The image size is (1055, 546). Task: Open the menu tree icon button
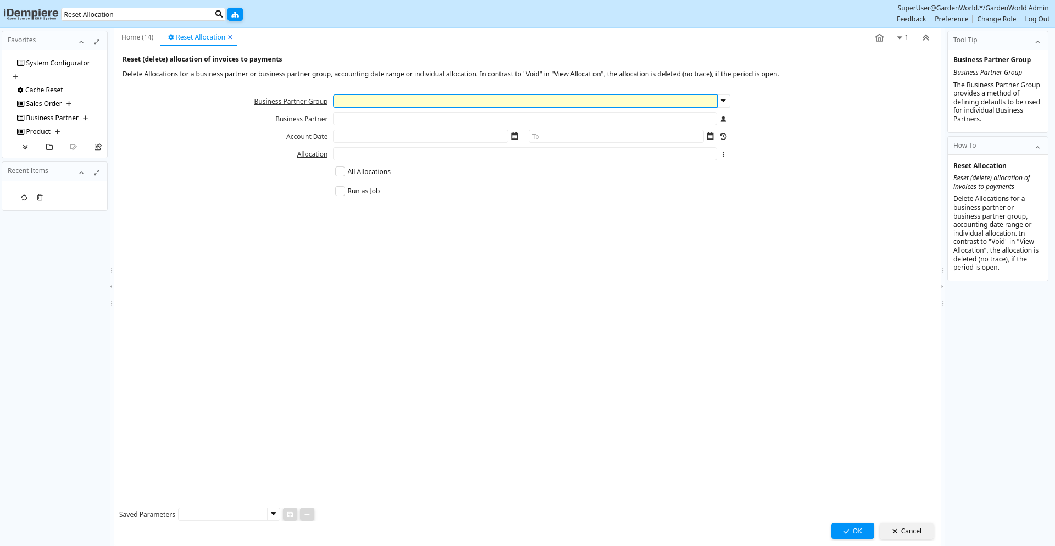[235, 14]
